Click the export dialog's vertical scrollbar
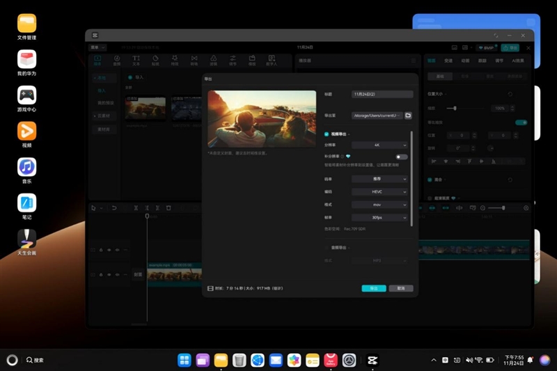The height and width of the screenshot is (371, 557). click(412, 177)
